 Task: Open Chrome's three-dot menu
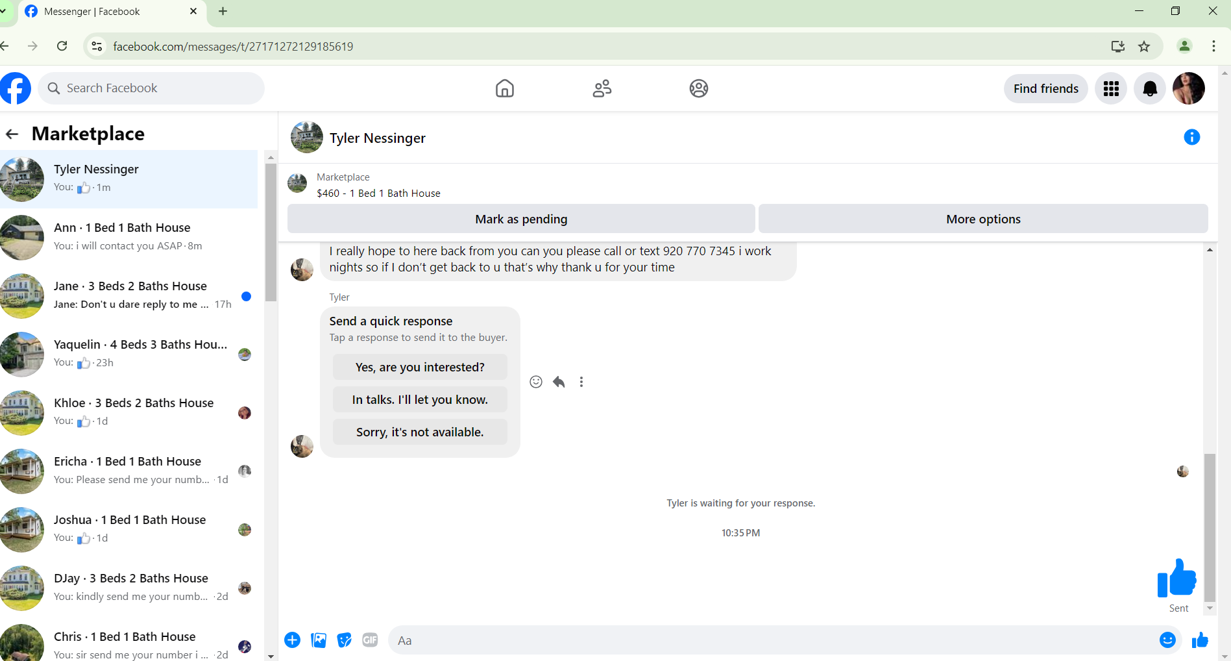coord(1213,46)
